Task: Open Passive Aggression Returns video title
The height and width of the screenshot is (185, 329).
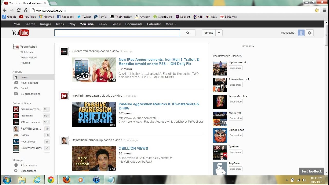Action: (159, 106)
